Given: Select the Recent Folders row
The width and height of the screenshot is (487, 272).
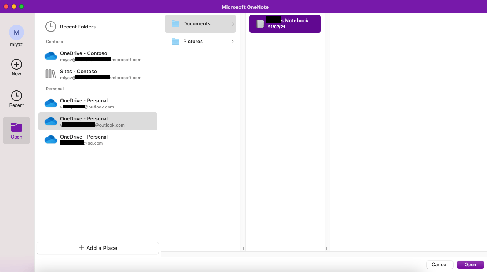Looking at the screenshot, I should pos(98,27).
